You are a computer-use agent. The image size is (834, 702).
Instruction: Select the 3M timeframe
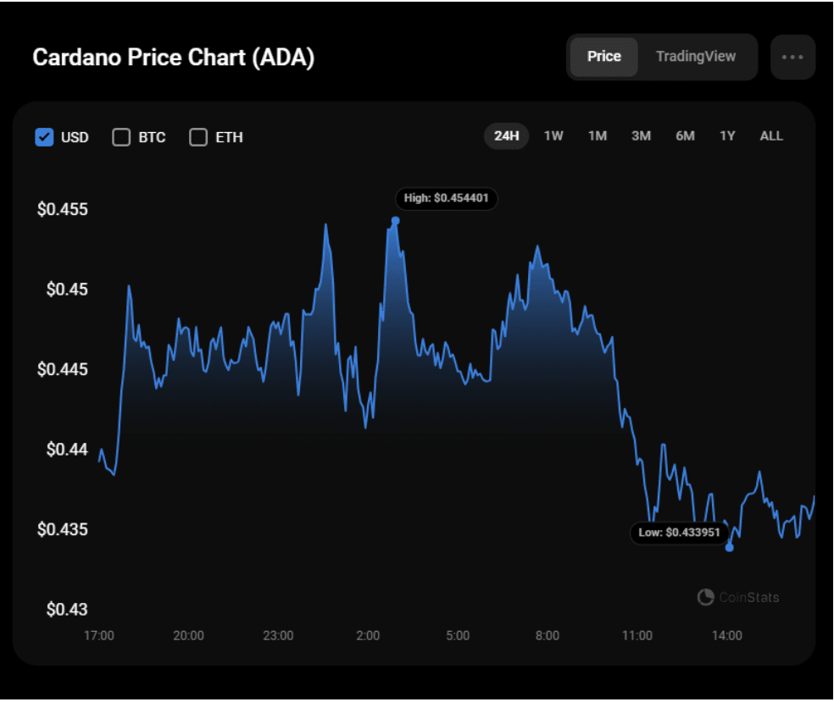pos(641,135)
